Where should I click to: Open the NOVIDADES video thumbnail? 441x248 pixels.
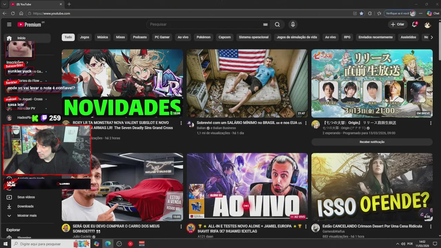click(122, 83)
